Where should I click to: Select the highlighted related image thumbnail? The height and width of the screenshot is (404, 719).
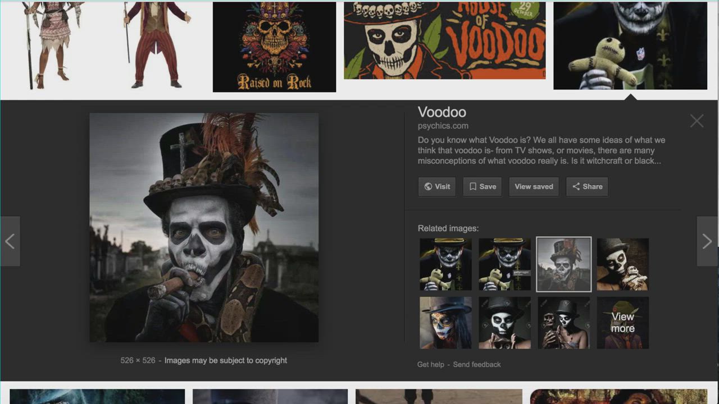click(563, 264)
